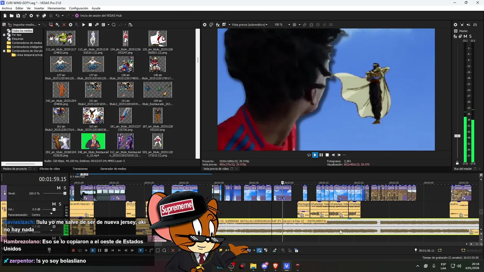Click the search media magnifier icon
Screen dimensions: 484x272
pyautogui.click(x=113, y=25)
